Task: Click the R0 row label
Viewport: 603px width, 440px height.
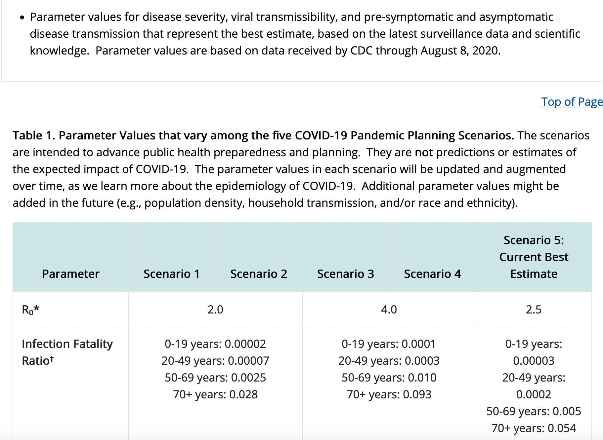Action: (30, 310)
